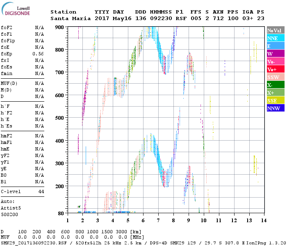Click the 400 km height axis label
287x246 pixels.
click(x=59, y=141)
